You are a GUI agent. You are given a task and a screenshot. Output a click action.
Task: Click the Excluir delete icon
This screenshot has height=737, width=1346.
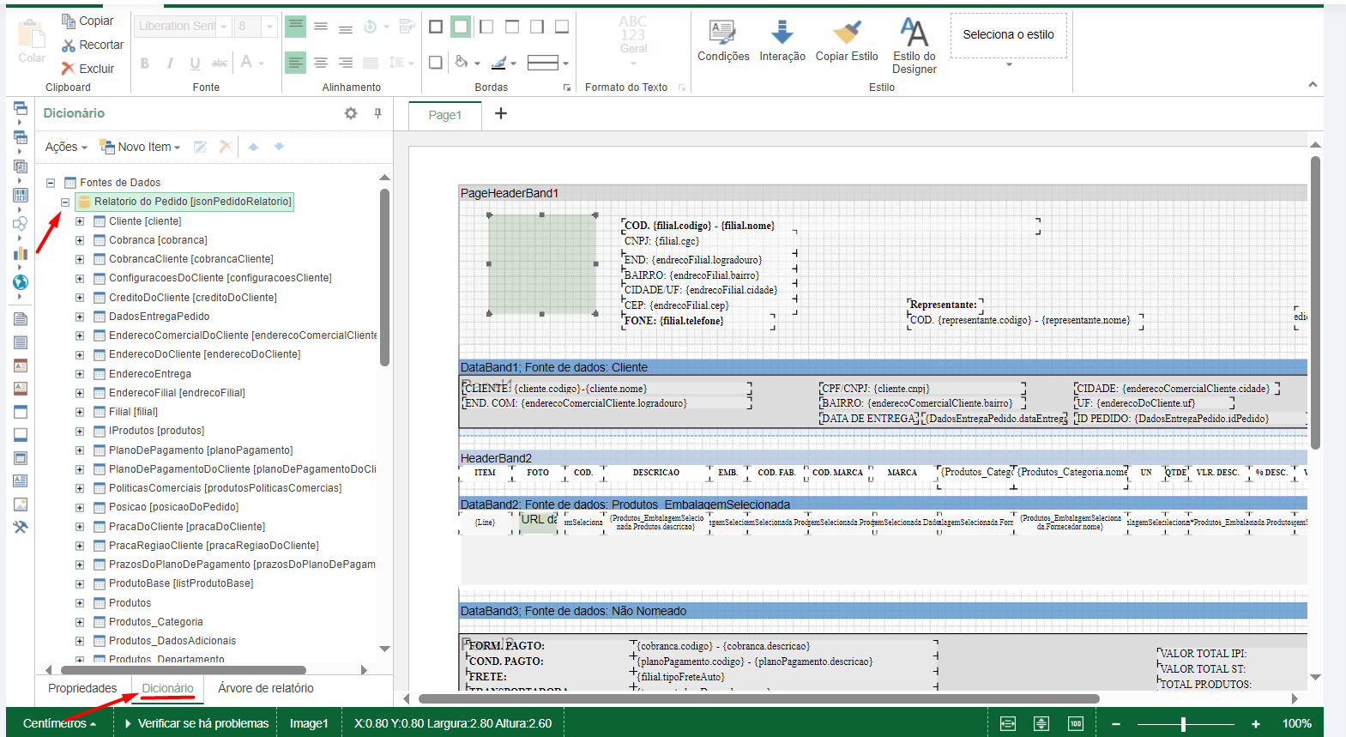click(69, 69)
